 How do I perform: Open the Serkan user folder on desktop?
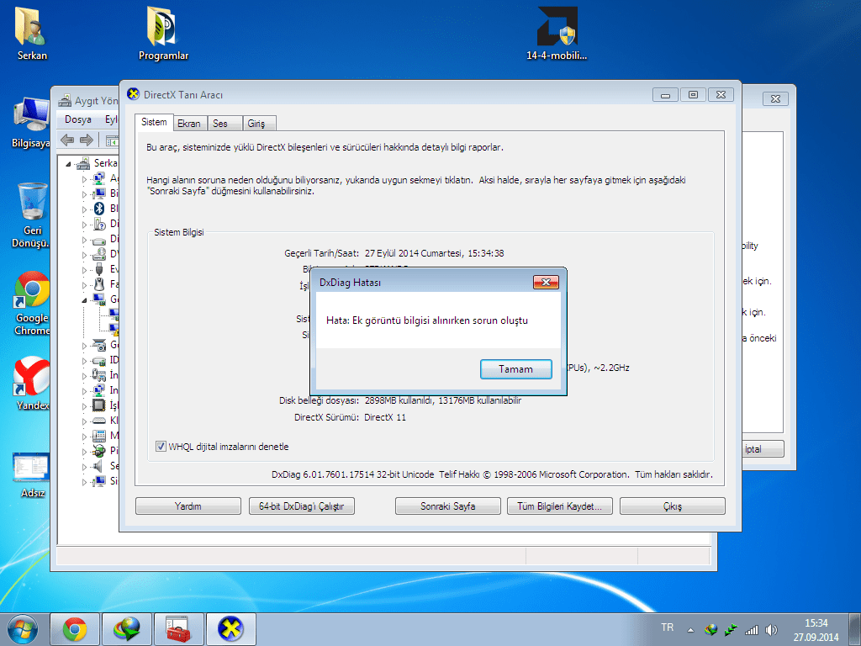(x=31, y=34)
